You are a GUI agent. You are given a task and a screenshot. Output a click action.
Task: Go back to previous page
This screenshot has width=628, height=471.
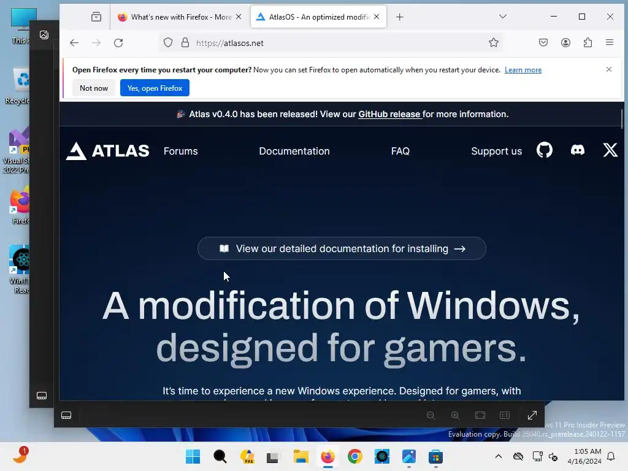tap(74, 43)
